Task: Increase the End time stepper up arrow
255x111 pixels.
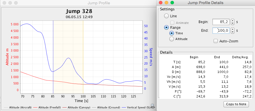Action: pos(232,29)
